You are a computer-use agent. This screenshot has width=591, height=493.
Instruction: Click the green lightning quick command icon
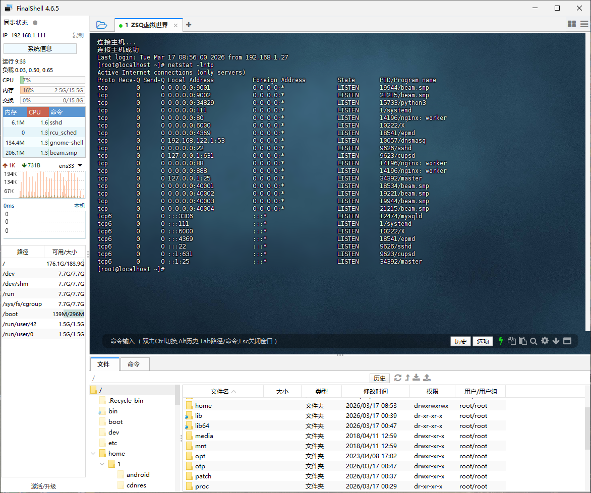pyautogui.click(x=501, y=341)
